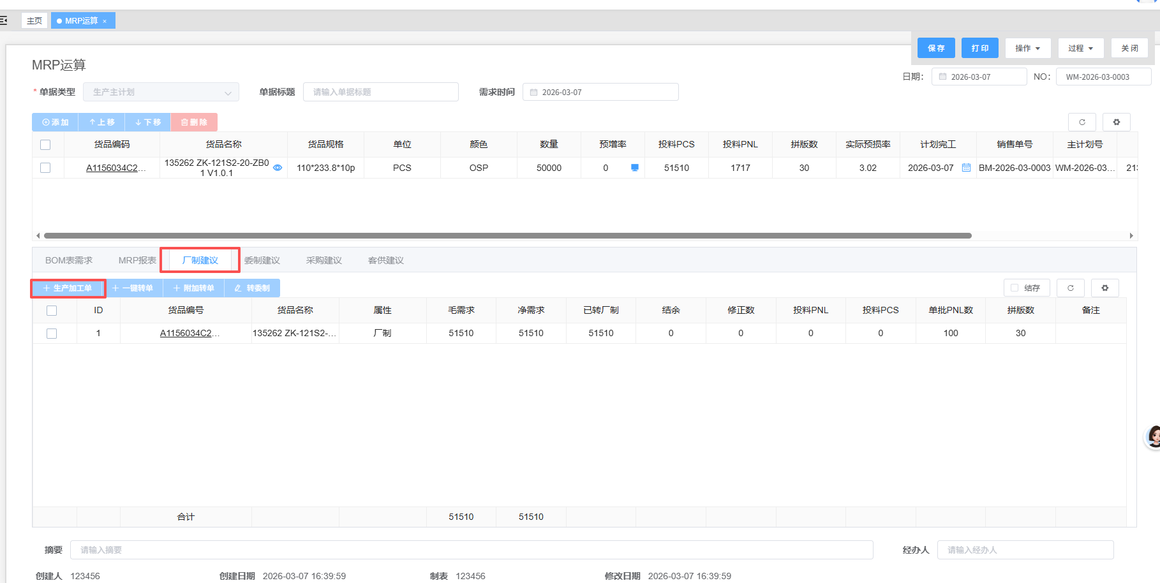Open the 单据类型 dropdown
This screenshot has height=583, width=1160.
tap(161, 92)
